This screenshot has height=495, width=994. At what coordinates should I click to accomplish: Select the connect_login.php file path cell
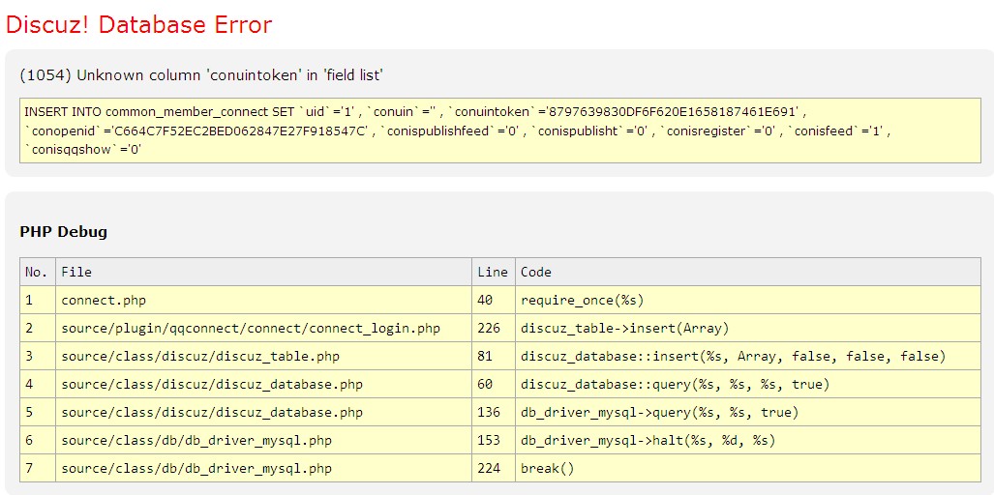coord(251,329)
